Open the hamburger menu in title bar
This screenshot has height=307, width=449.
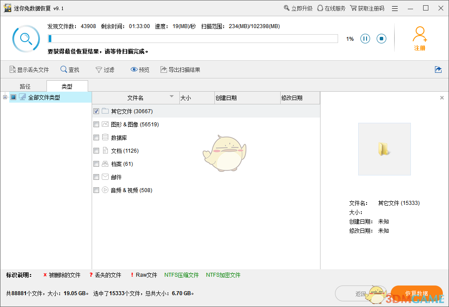(x=395, y=8)
